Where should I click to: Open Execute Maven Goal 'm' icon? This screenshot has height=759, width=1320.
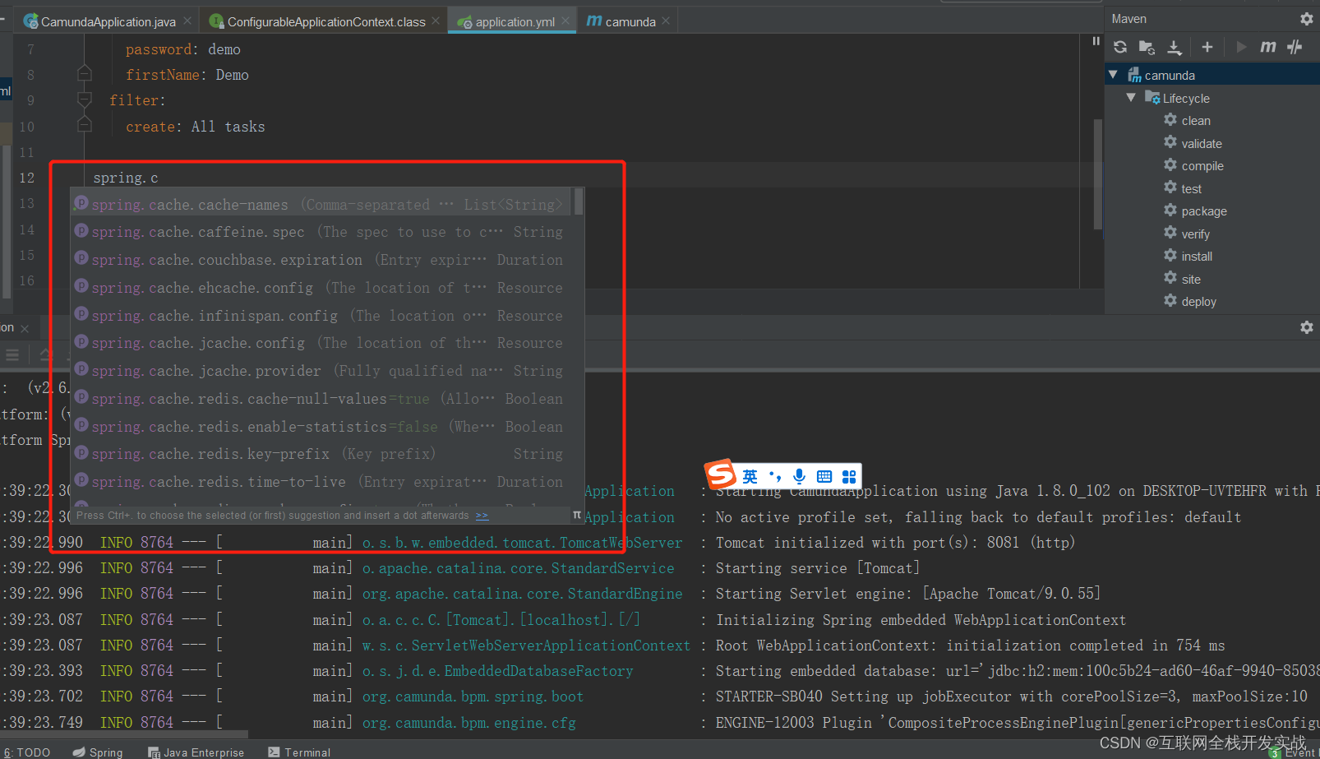click(x=1268, y=47)
